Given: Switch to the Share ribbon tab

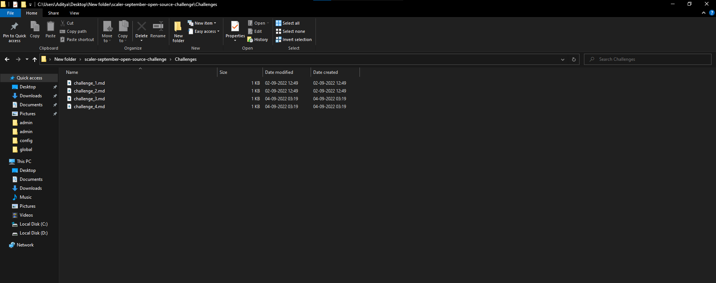Looking at the screenshot, I should click(x=53, y=13).
